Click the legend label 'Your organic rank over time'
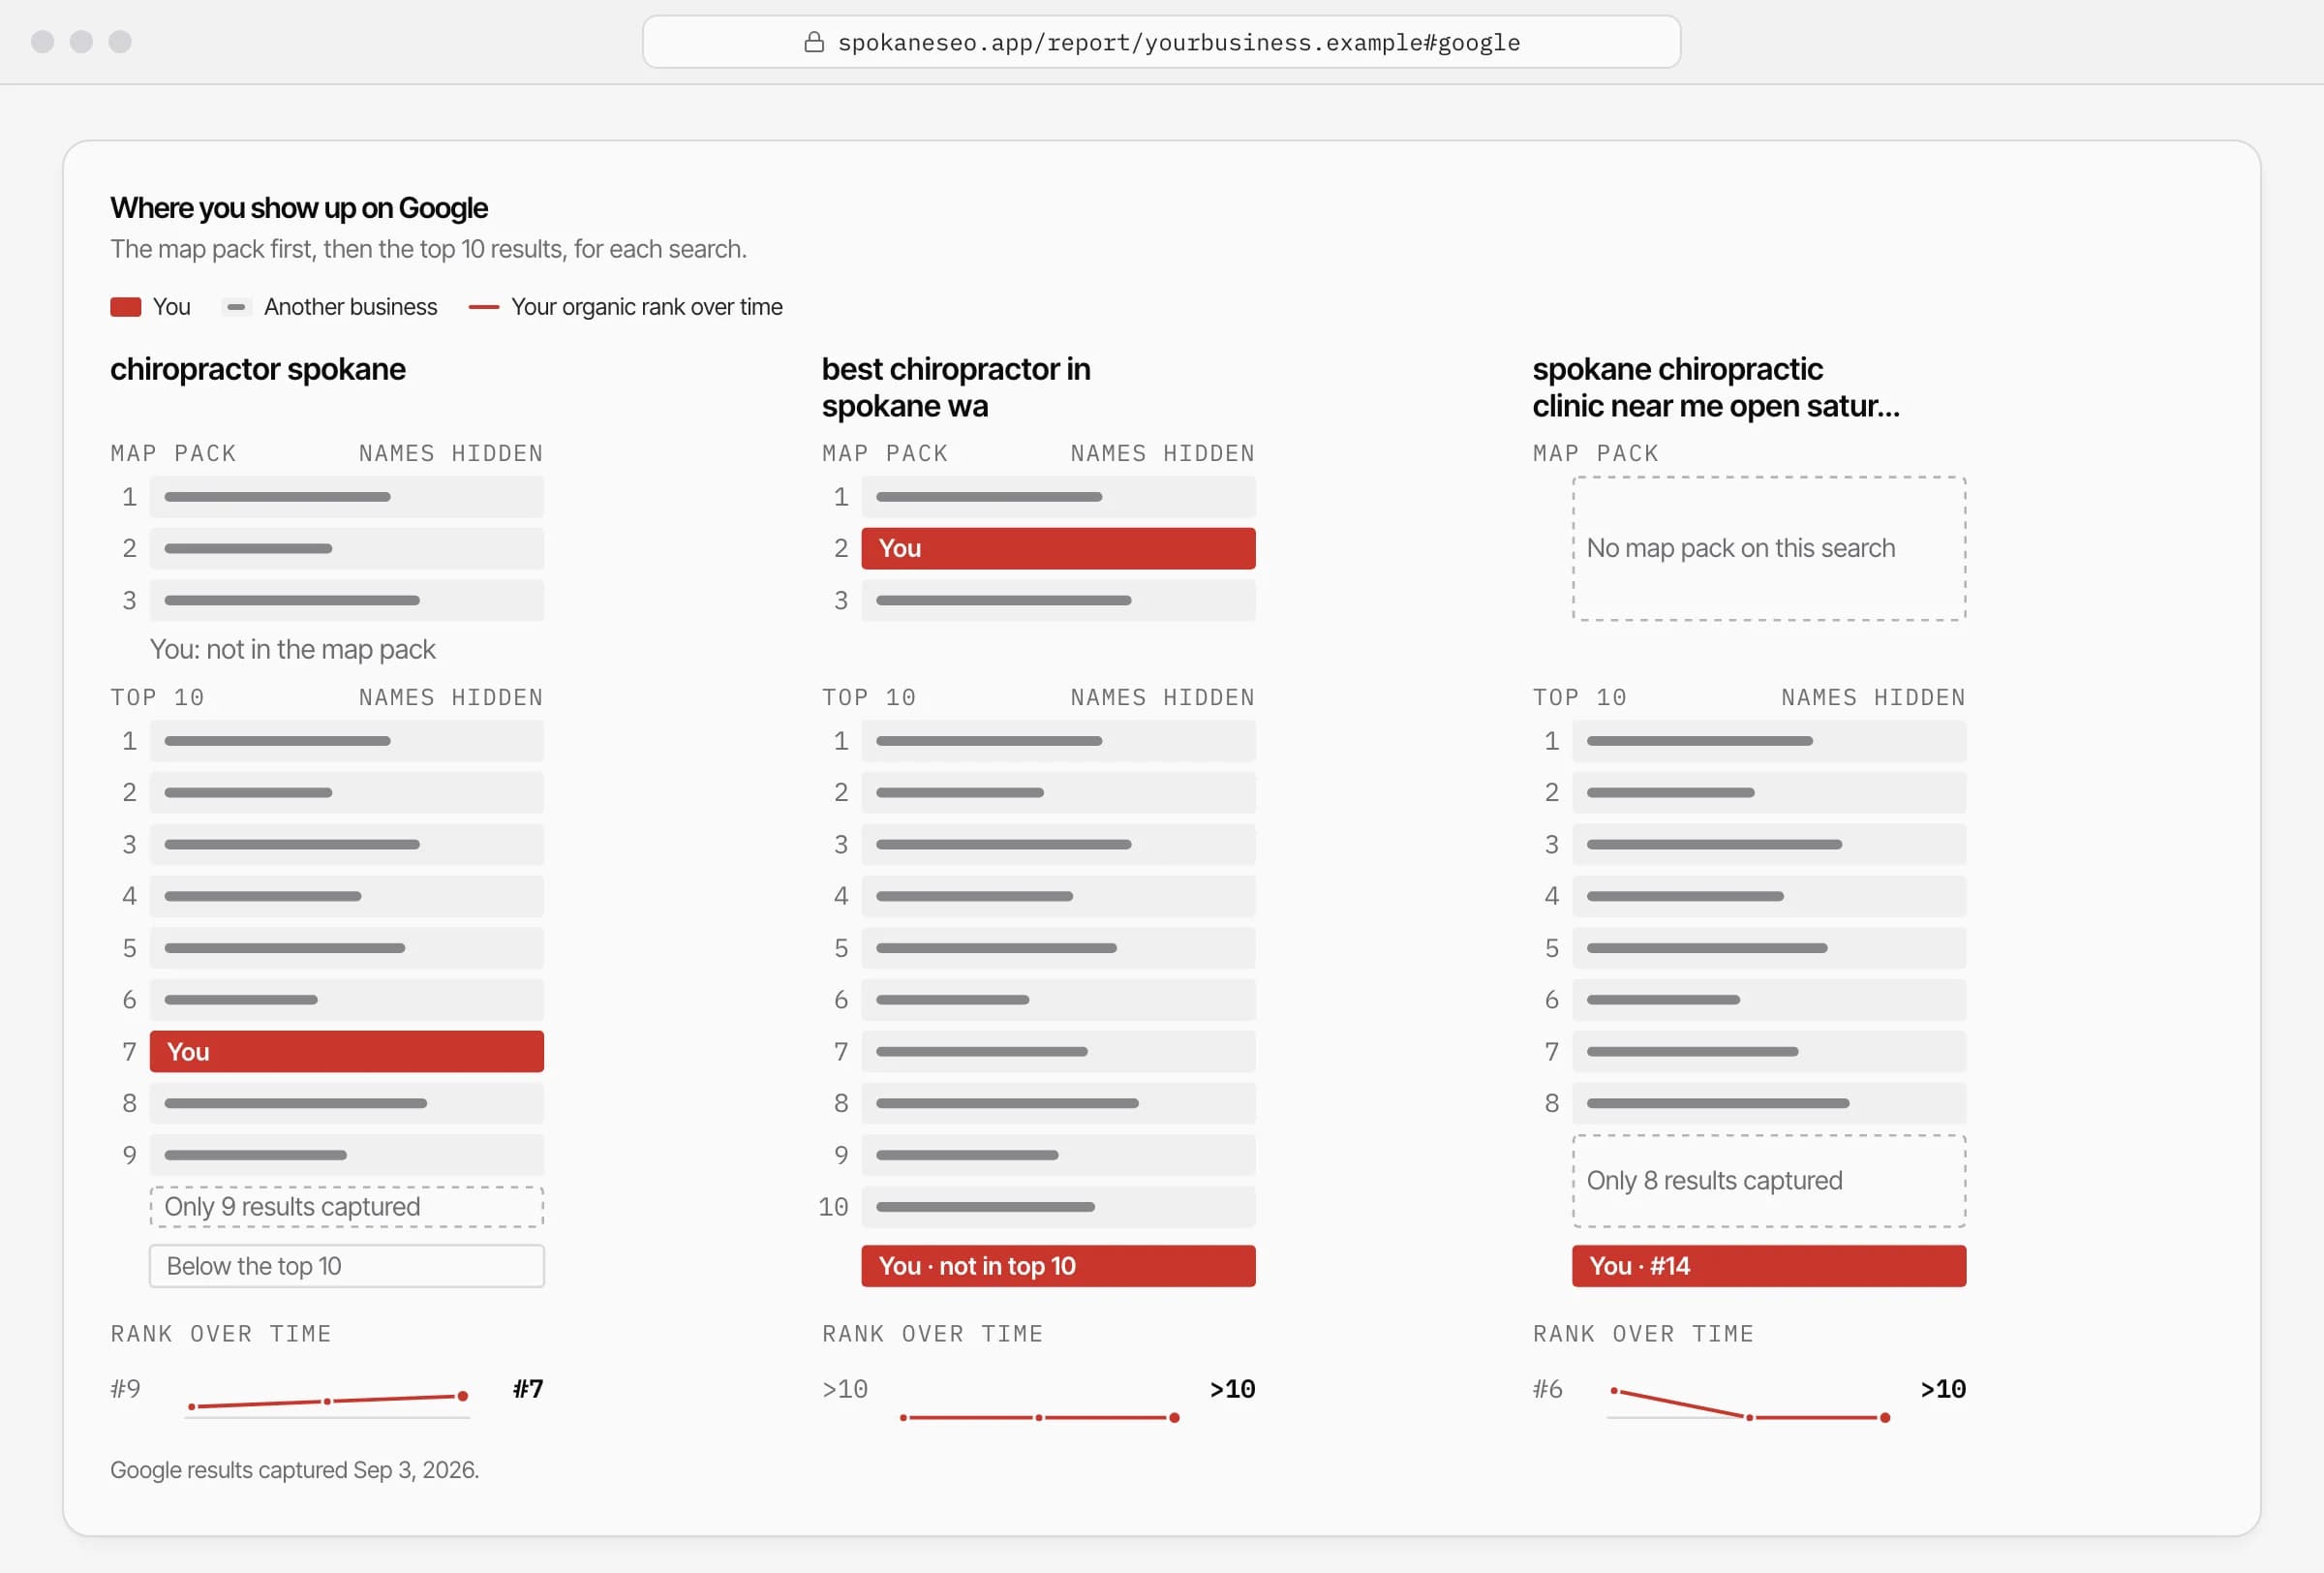 (x=647, y=307)
